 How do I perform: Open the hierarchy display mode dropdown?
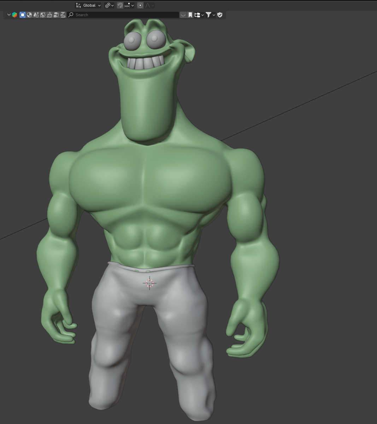coord(199,15)
